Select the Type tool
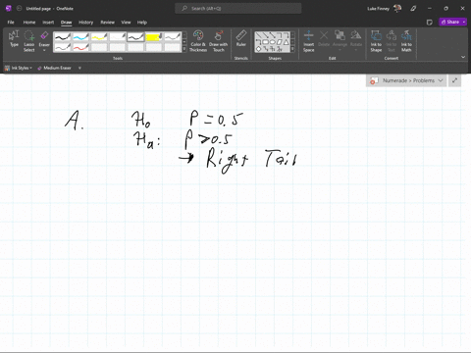Image resolution: width=471 pixels, height=353 pixels. 14,39
